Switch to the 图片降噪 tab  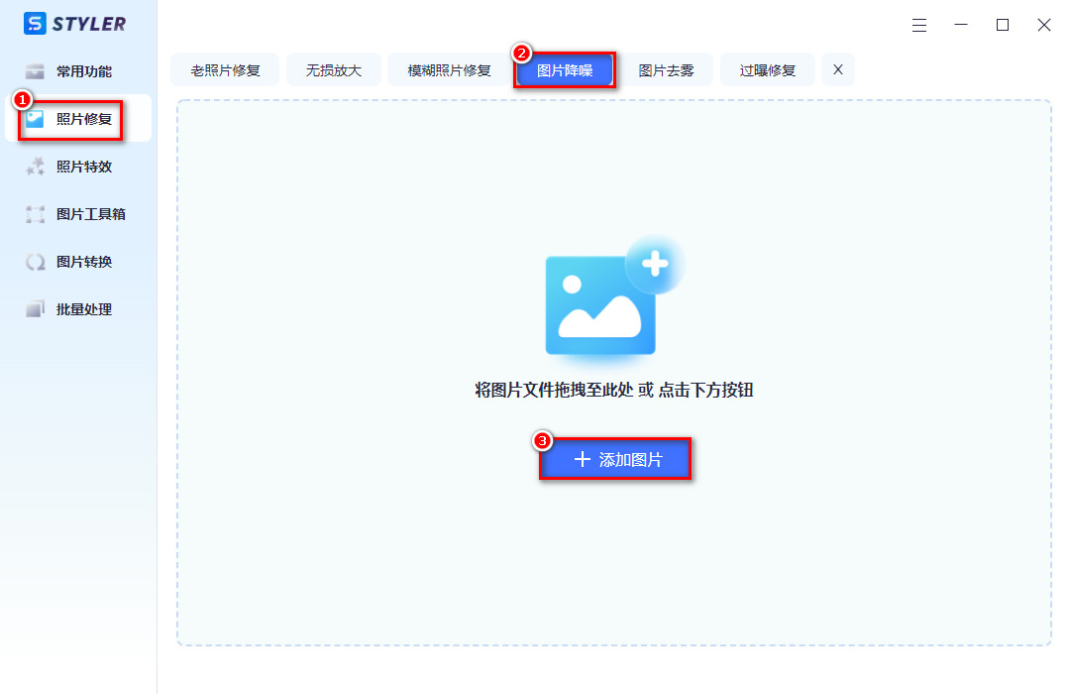pos(565,69)
